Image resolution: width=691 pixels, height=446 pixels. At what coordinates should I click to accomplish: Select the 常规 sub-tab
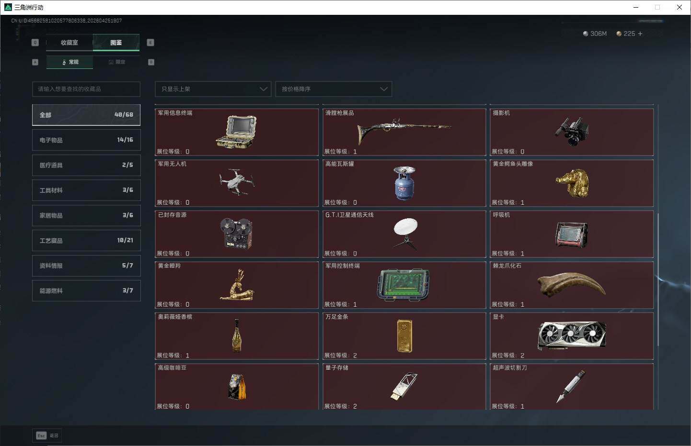pyautogui.click(x=70, y=62)
